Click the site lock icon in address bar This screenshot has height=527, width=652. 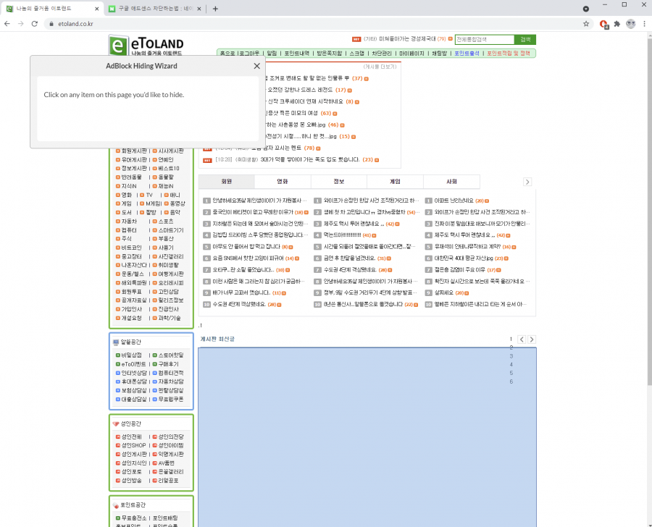[51, 24]
